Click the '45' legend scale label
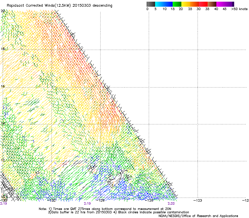This screenshot has width=249, height=218. [x=224, y=9]
